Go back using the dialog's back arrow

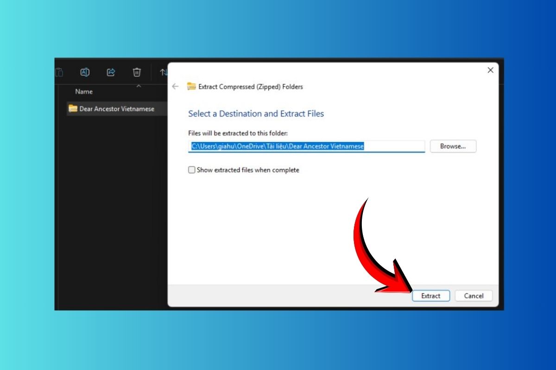pos(175,86)
